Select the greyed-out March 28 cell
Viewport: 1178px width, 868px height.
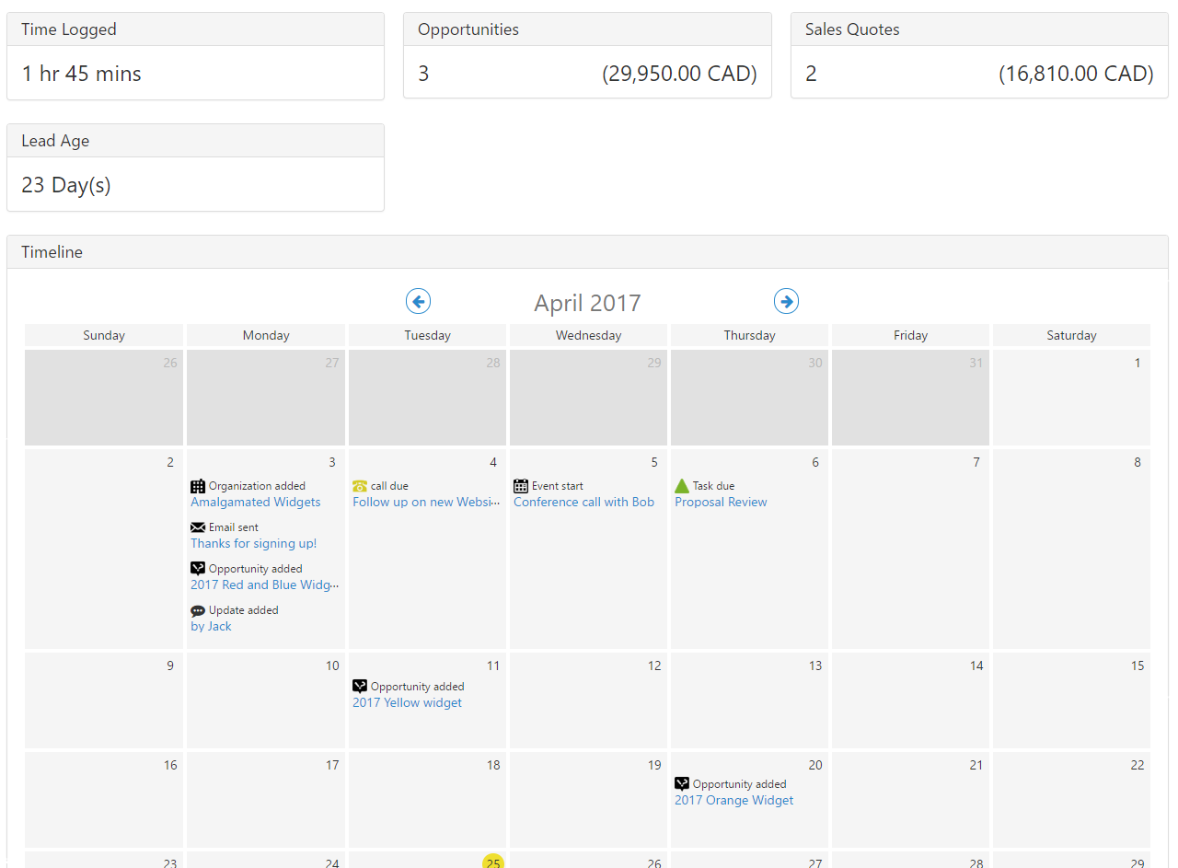427,398
